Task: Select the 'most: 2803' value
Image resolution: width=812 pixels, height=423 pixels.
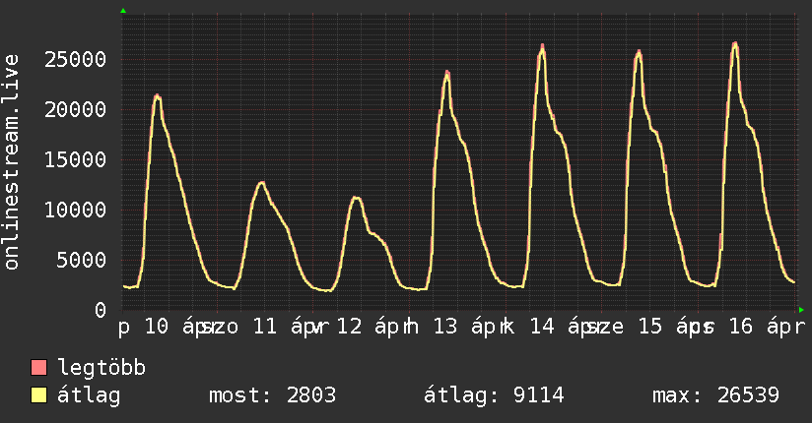Action: [x=272, y=395]
